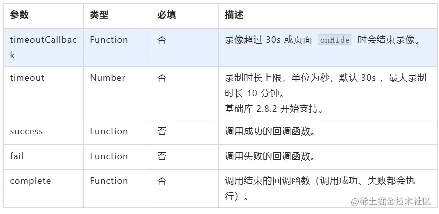The width and height of the screenshot is (439, 214).
Task: Click 否 in the success row
Action: 162,132
